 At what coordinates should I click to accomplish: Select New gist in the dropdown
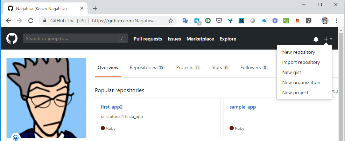click(x=291, y=73)
